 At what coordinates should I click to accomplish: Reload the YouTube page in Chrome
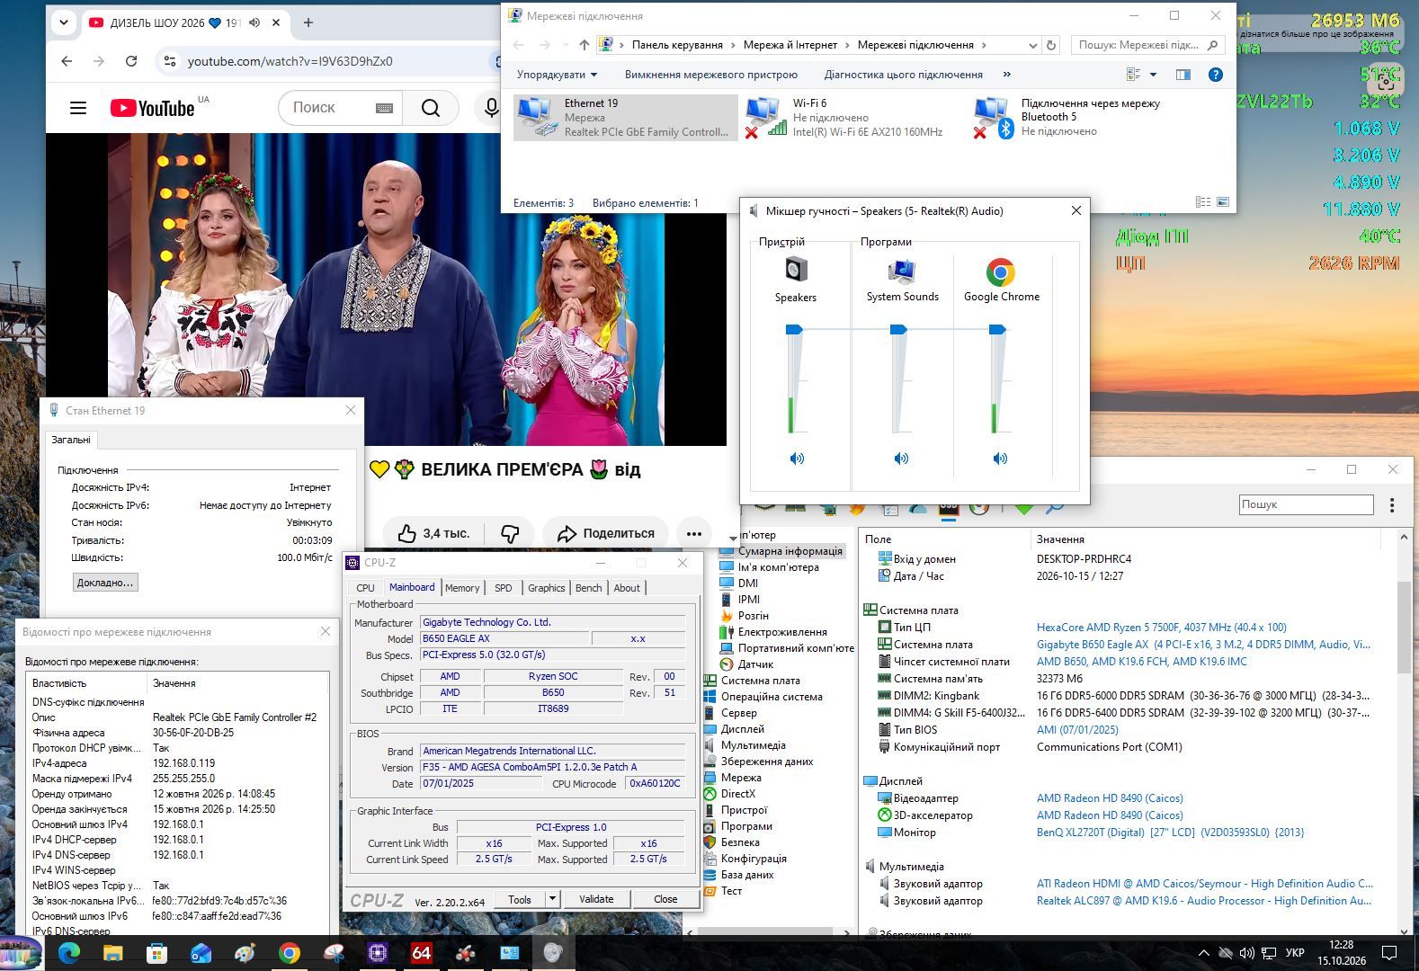pos(131,61)
